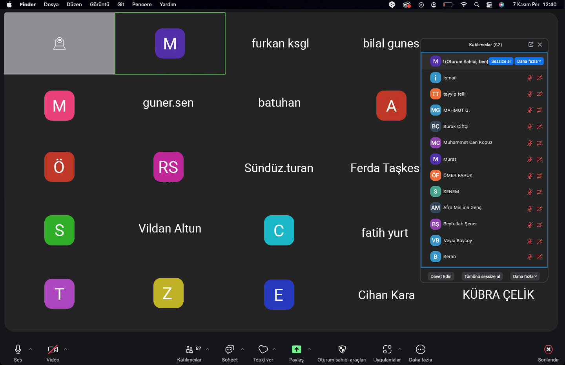Turn on the camera with Video button

pos(53,349)
